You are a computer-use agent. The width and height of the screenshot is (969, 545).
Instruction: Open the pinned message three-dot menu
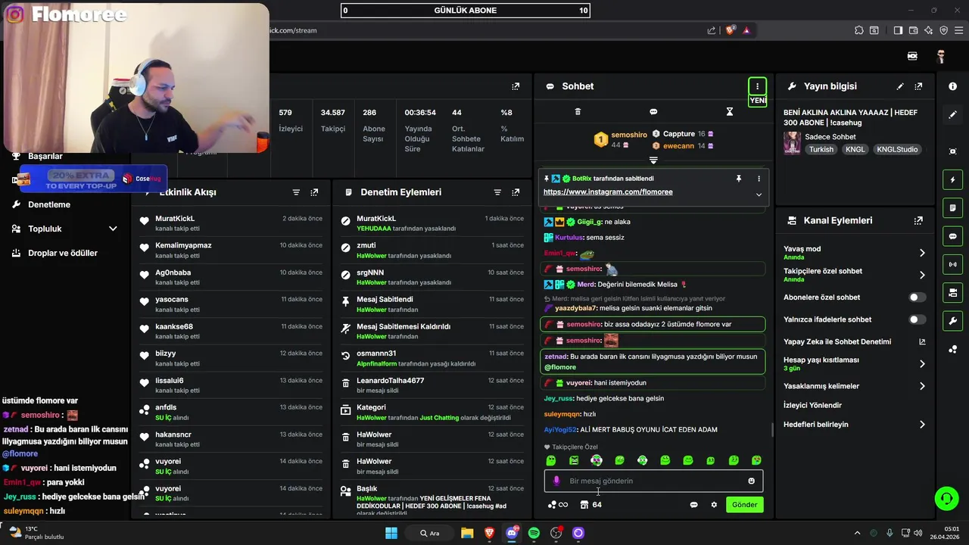coord(759,179)
